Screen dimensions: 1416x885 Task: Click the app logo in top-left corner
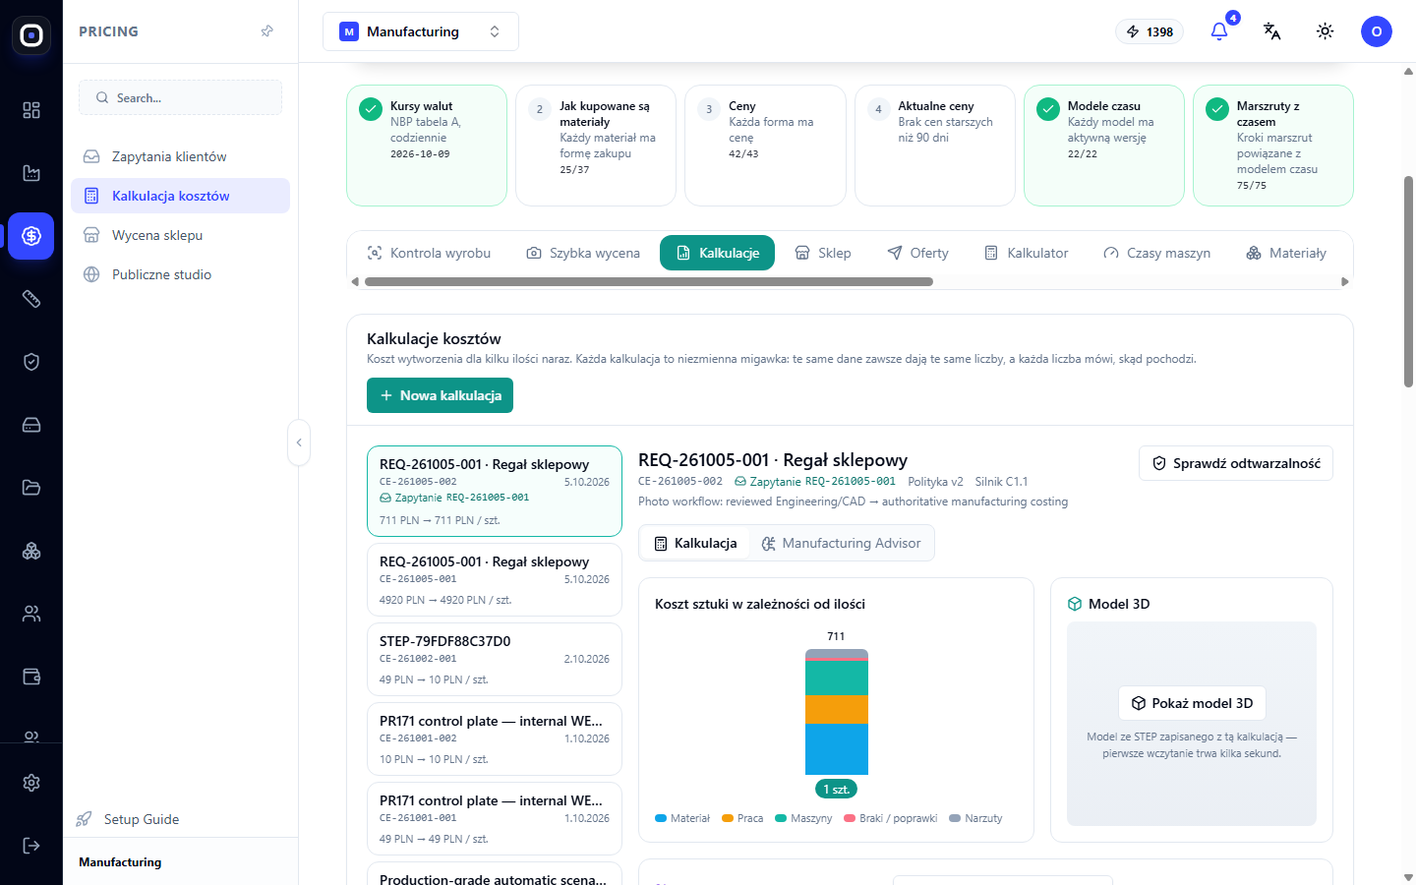(31, 35)
